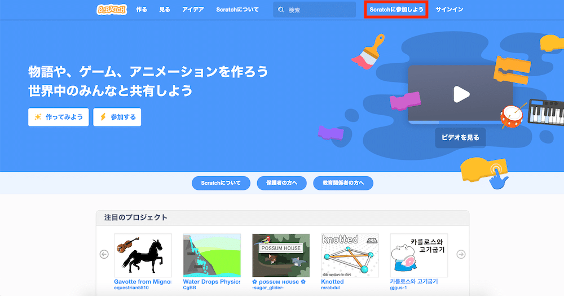The width and height of the screenshot is (564, 296).
Task: Click the search magnifier icon
Action: tap(281, 10)
